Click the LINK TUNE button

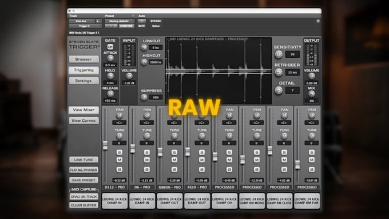84,160
